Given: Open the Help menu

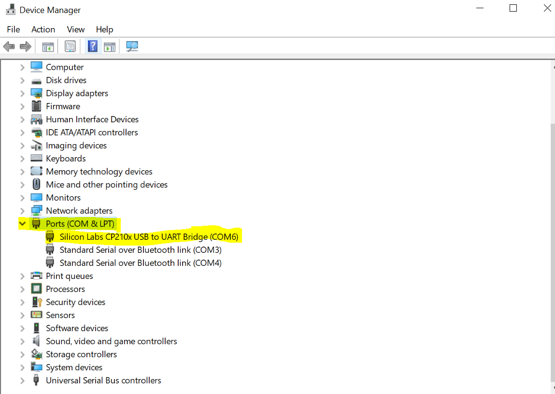Looking at the screenshot, I should point(104,29).
